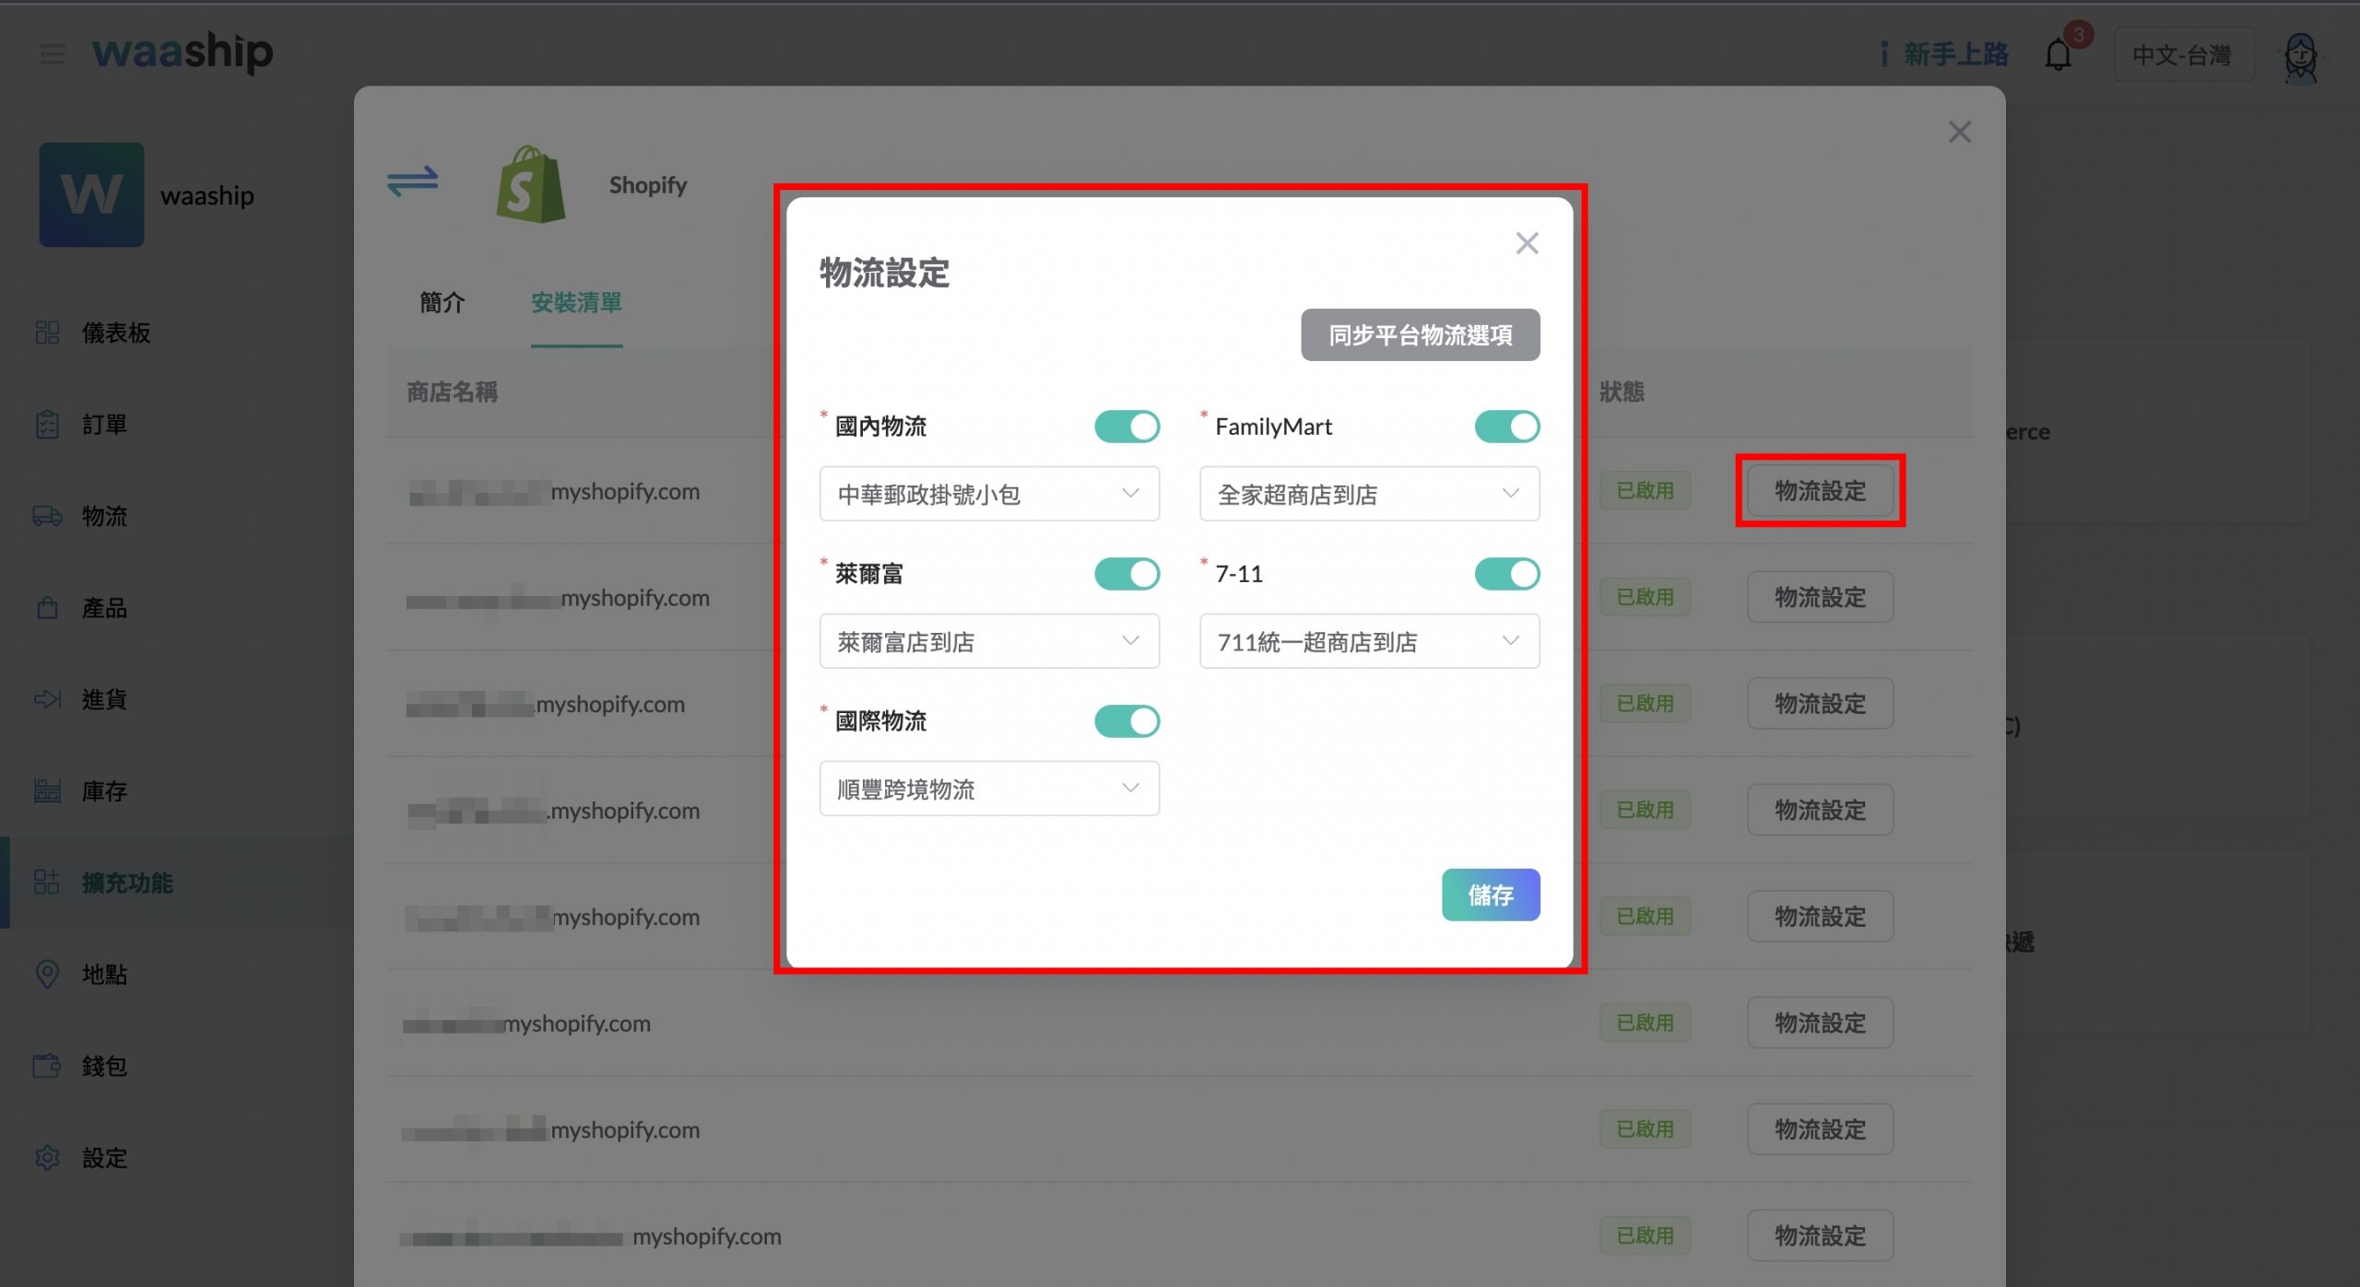Open 庫存 inventory in sidebar

tap(103, 790)
